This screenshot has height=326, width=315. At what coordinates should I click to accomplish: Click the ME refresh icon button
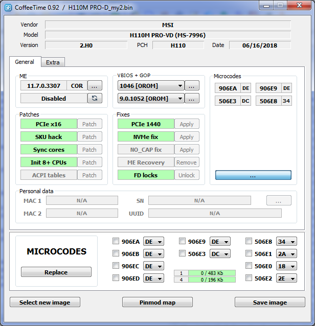pyautogui.click(x=95, y=98)
